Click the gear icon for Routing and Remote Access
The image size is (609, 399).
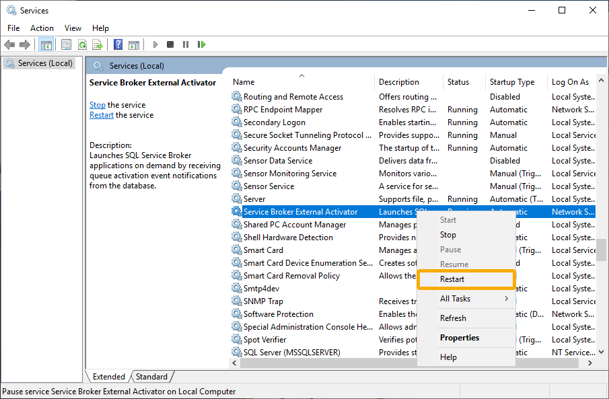[x=236, y=96]
